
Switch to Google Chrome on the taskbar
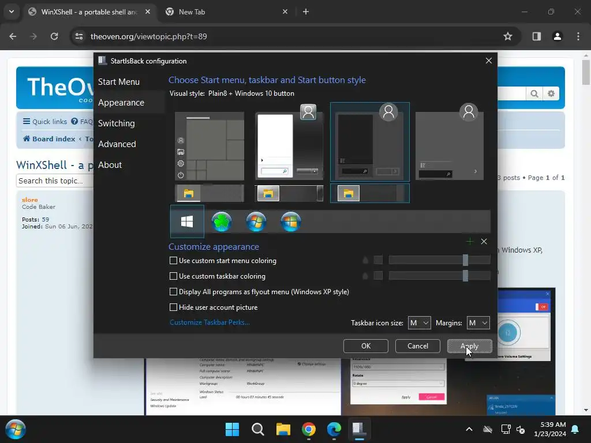pyautogui.click(x=309, y=429)
